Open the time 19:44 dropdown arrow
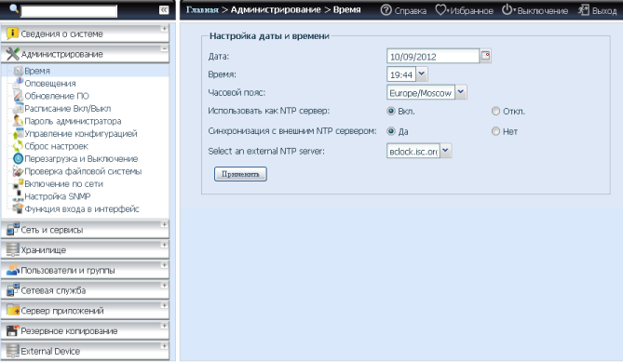Viewport: 623px width, 362px height. click(x=422, y=74)
